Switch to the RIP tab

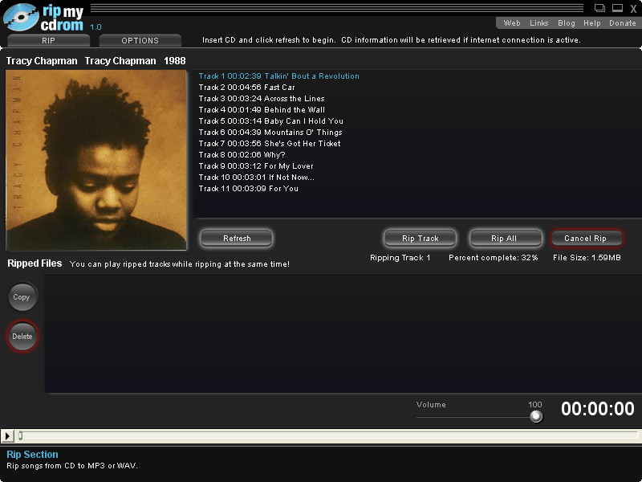click(x=48, y=41)
